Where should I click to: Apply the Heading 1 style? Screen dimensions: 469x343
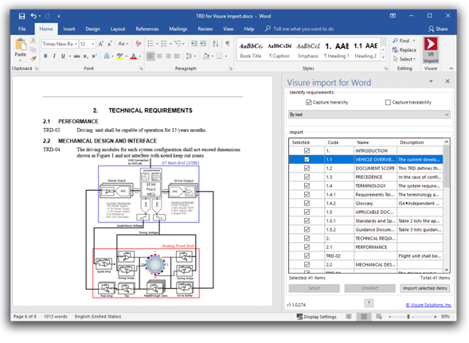337,50
